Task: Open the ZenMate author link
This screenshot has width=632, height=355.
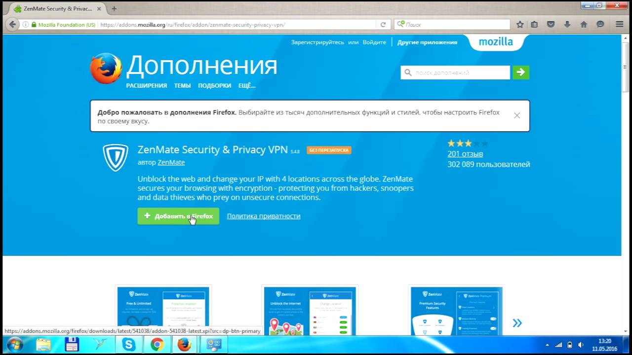Action: click(x=171, y=162)
